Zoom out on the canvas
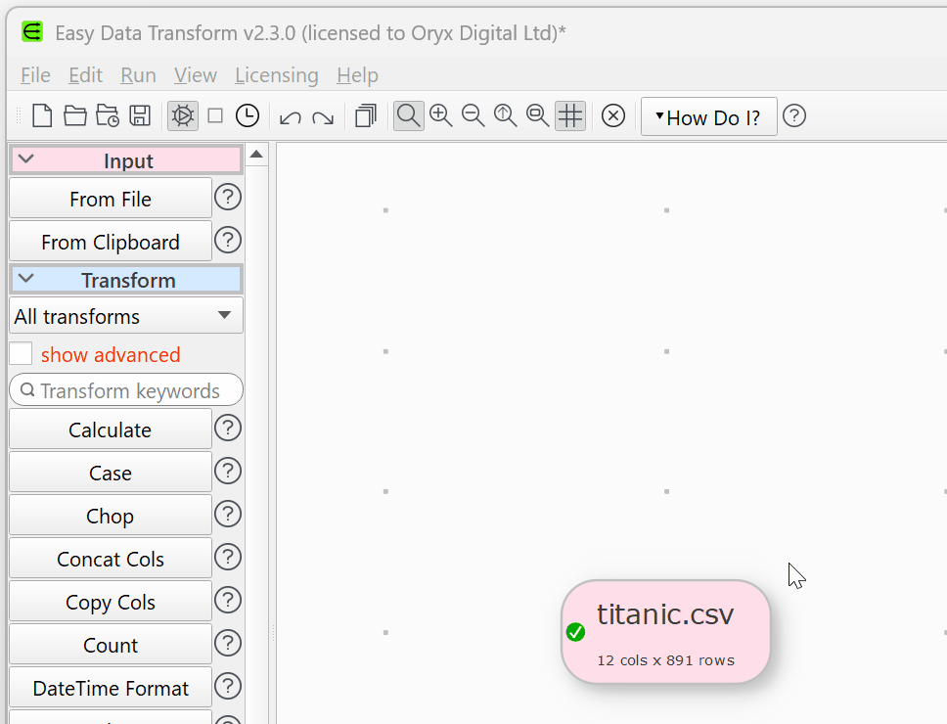The image size is (947, 724). 473,116
